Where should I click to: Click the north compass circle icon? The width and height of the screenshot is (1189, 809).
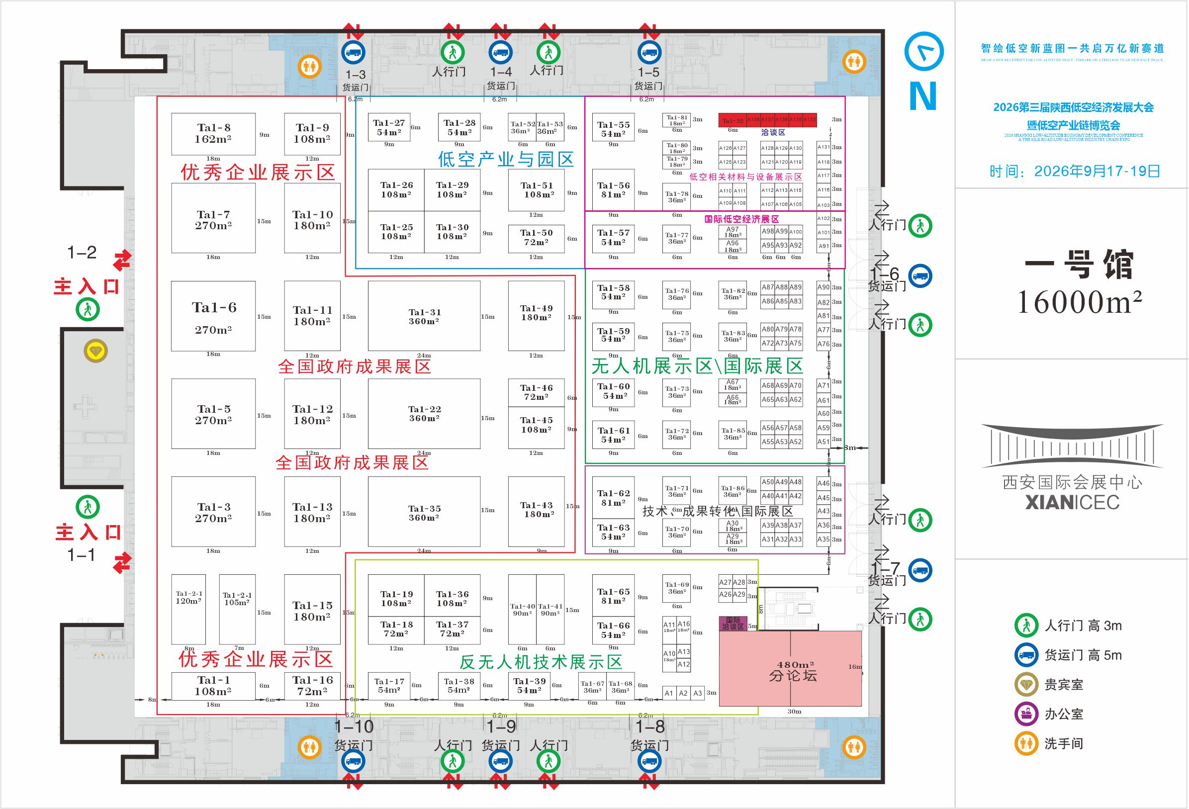923,51
